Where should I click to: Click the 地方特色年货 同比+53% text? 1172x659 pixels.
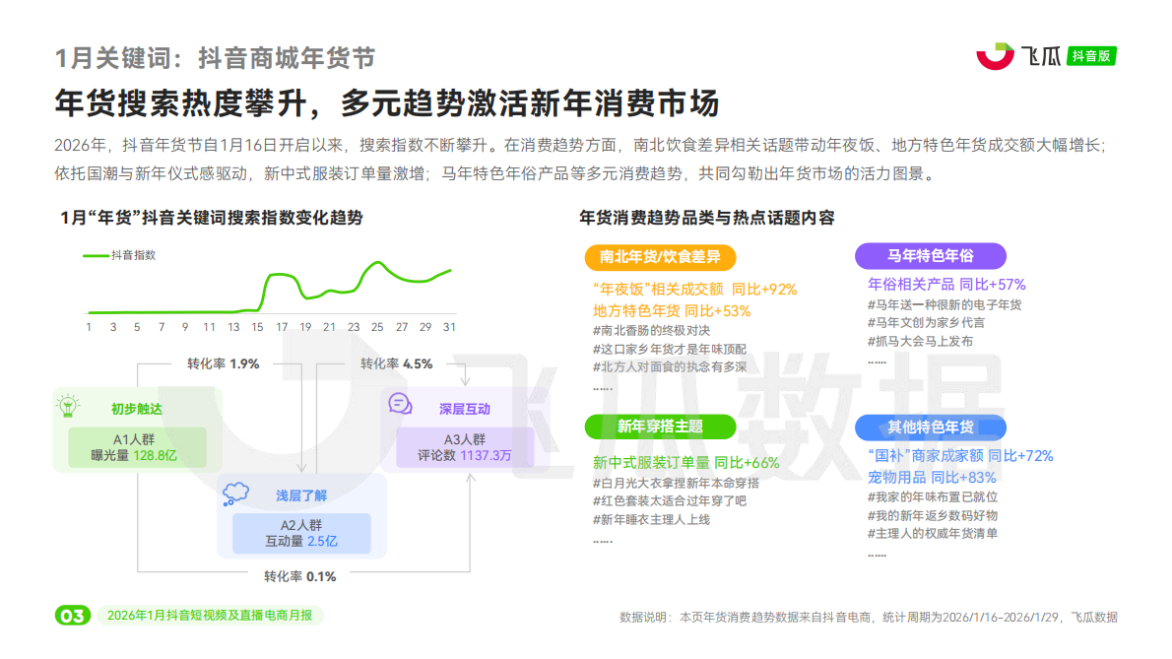pyautogui.click(x=672, y=311)
